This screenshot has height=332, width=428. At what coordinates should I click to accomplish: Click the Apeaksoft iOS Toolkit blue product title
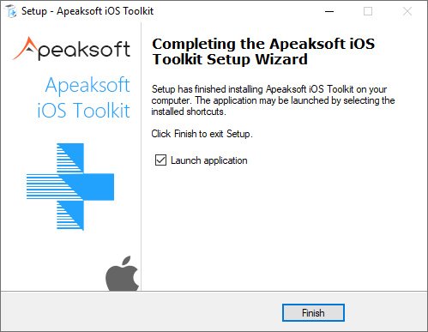tap(83, 97)
